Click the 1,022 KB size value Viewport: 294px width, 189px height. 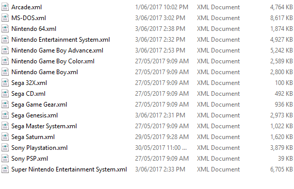pyautogui.click(x=282, y=126)
